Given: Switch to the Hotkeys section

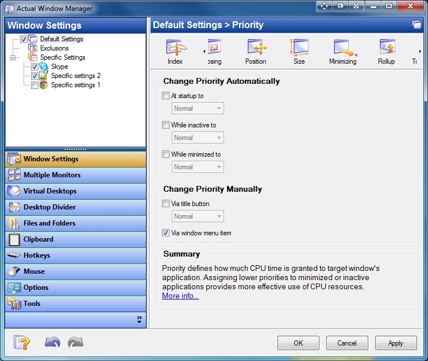Looking at the screenshot, I should pos(75,255).
